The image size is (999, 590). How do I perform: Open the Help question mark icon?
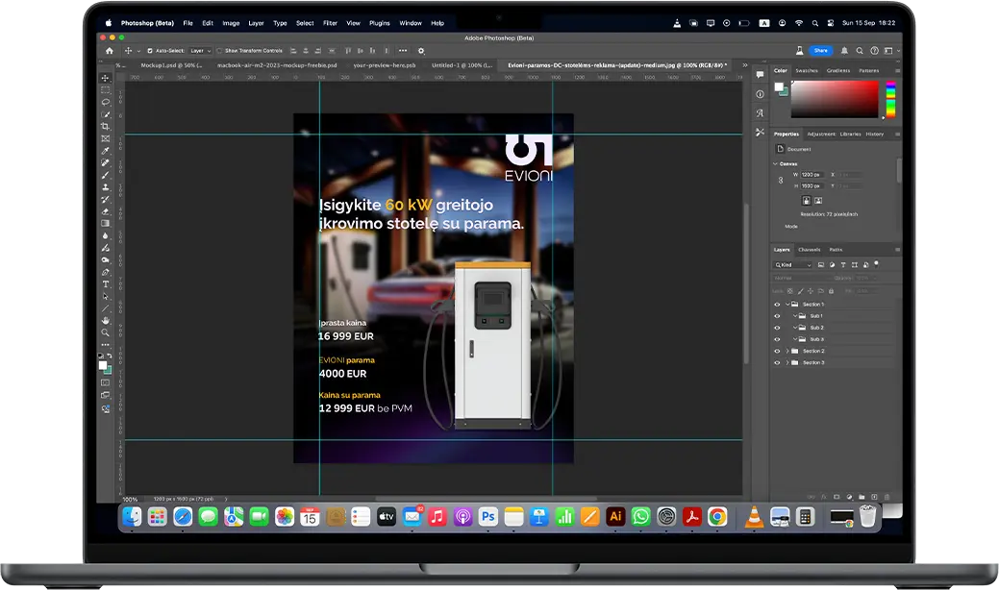click(874, 50)
